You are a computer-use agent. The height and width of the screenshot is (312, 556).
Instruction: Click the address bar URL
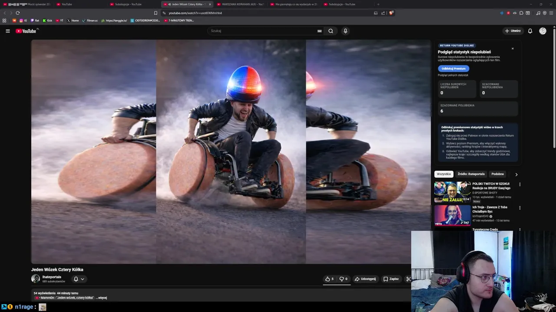(x=195, y=13)
